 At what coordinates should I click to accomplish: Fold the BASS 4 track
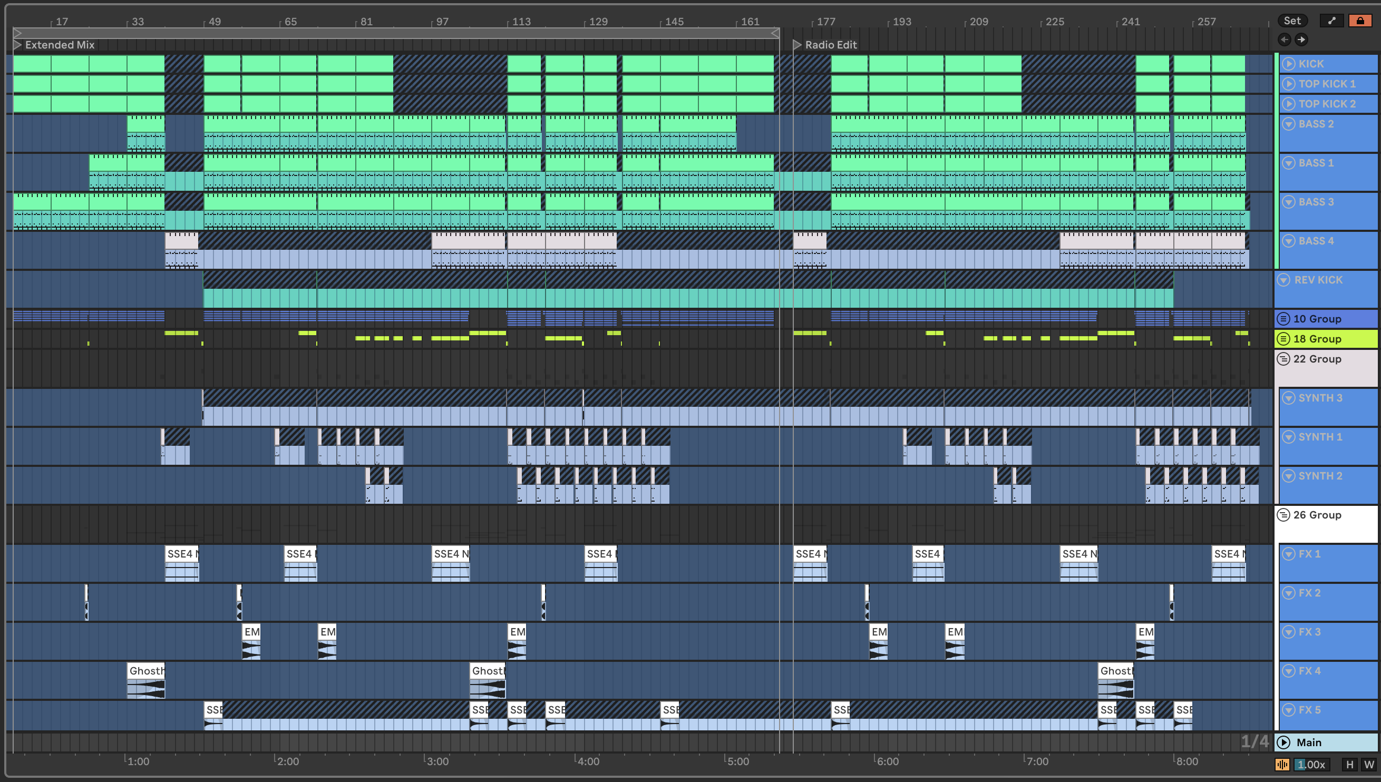pyautogui.click(x=1289, y=241)
